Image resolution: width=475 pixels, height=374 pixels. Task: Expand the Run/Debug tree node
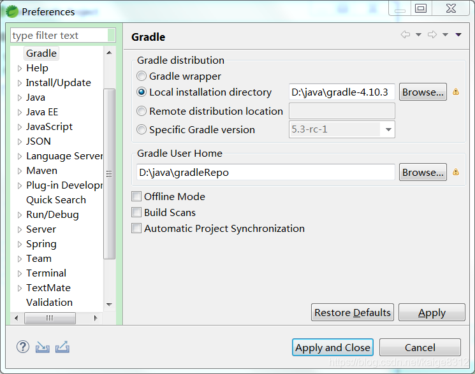tap(20, 215)
